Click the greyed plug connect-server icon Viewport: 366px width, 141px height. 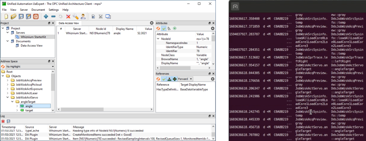point(61,17)
